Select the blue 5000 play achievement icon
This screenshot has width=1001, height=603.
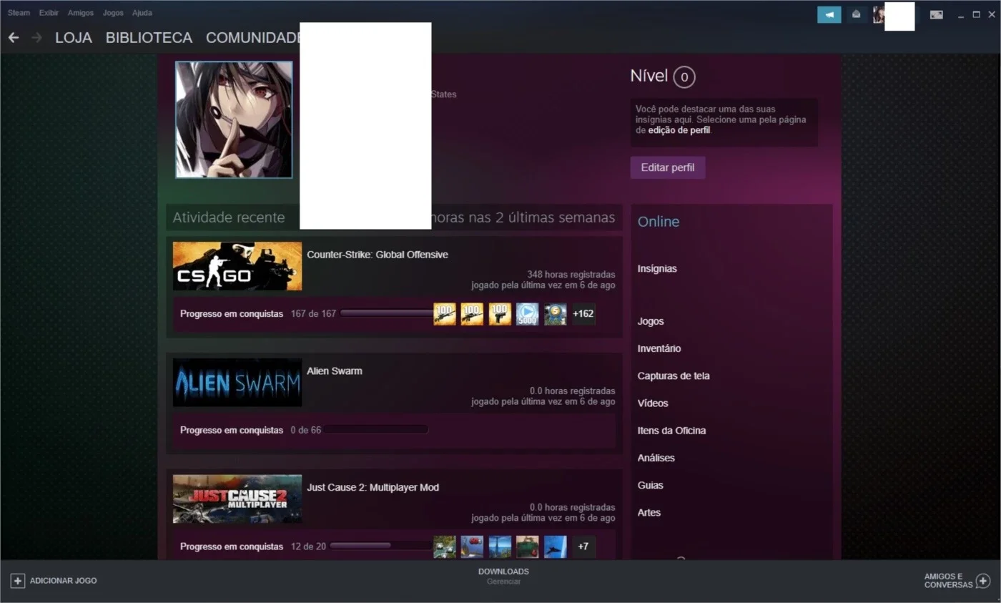point(527,314)
